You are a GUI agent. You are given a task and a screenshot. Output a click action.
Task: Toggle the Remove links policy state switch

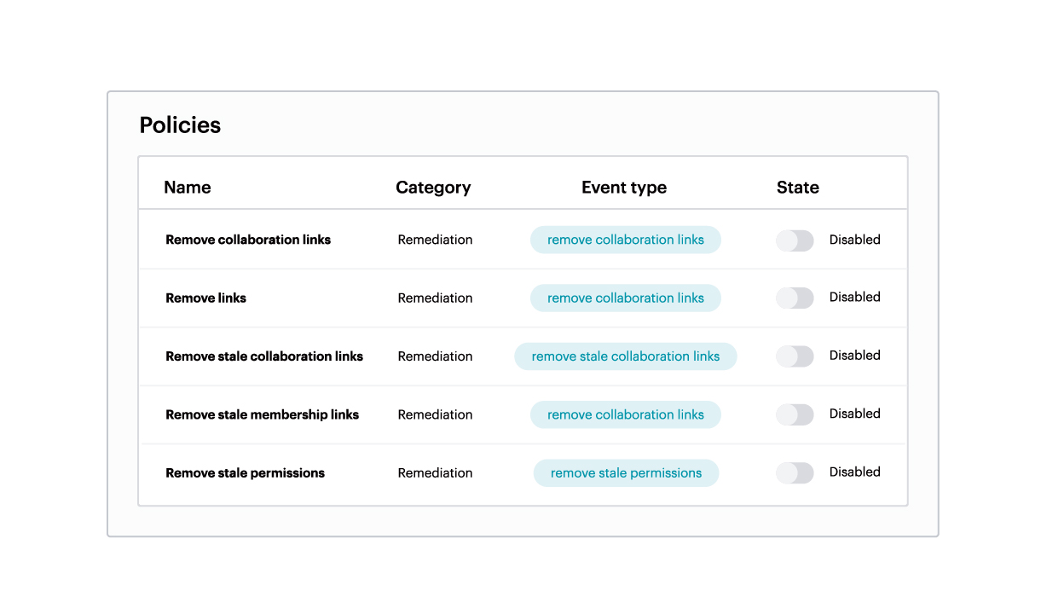(794, 298)
